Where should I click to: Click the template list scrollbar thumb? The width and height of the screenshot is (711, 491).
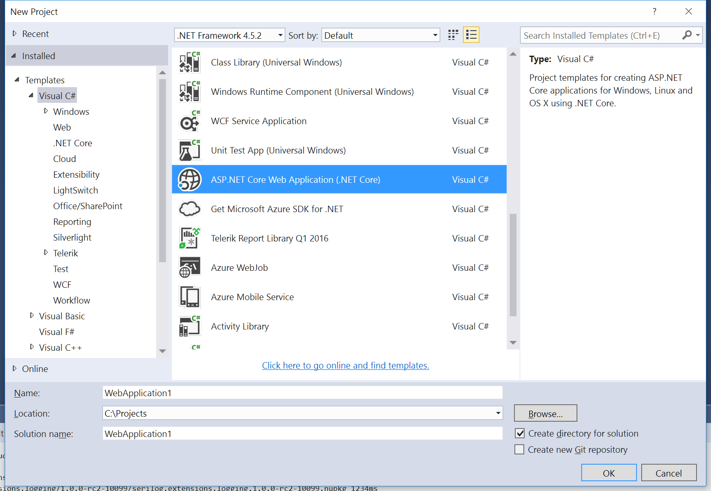[513, 265]
